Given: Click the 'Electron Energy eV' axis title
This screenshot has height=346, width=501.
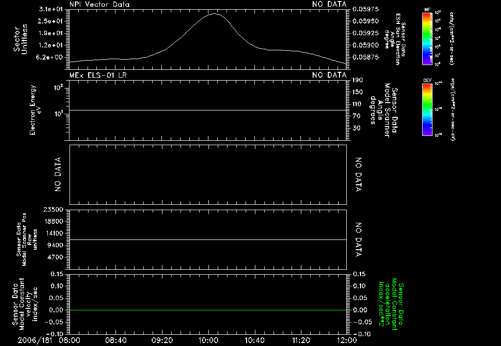Looking at the screenshot, I should tap(35, 110).
